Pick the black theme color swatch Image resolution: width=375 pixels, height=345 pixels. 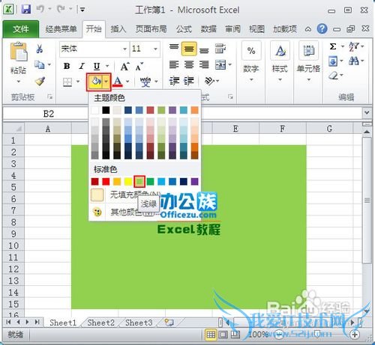[x=106, y=110]
